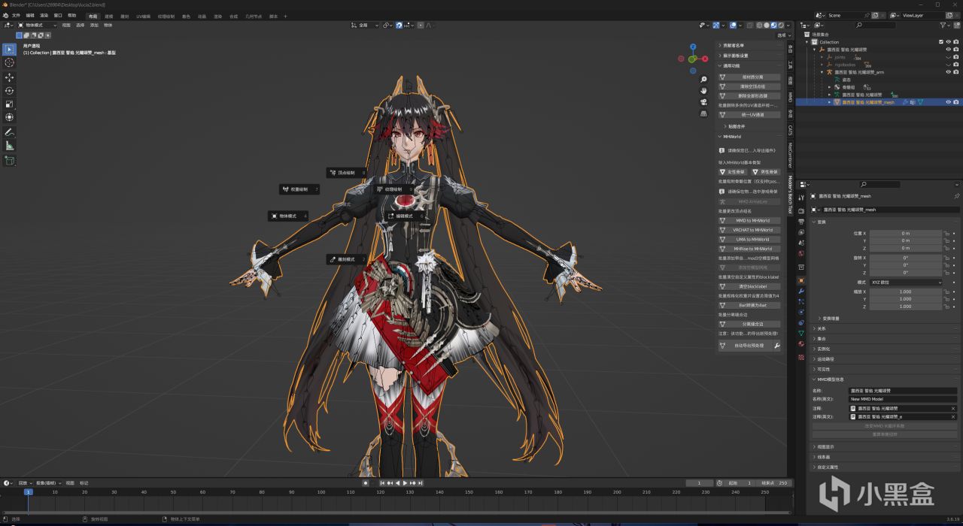This screenshot has height=526, width=963.
Task: Select the Add Cube tool
Action: [x=10, y=160]
